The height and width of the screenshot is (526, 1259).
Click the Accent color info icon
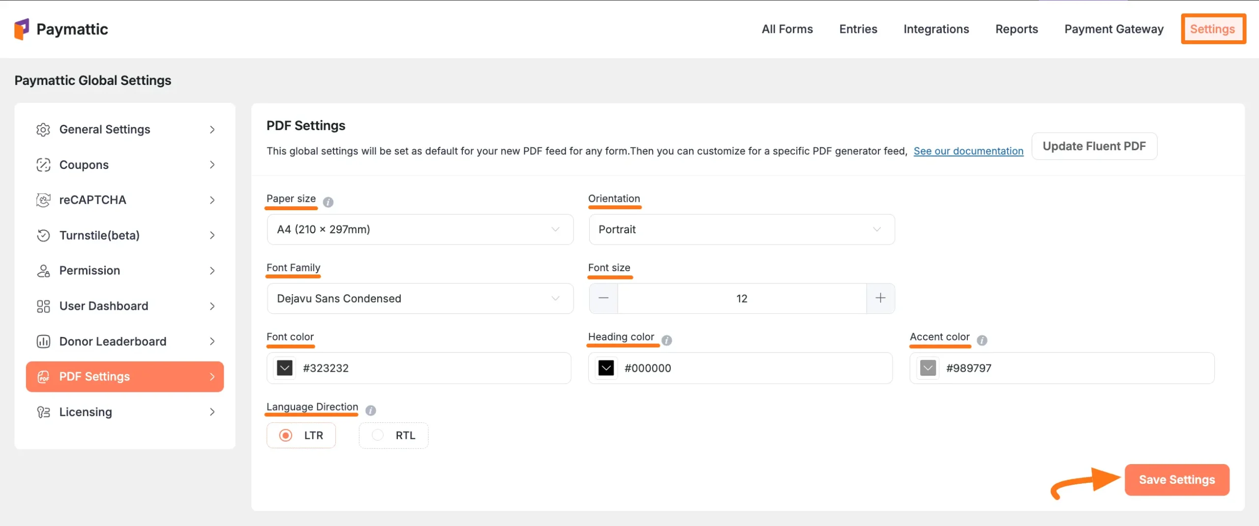point(982,340)
